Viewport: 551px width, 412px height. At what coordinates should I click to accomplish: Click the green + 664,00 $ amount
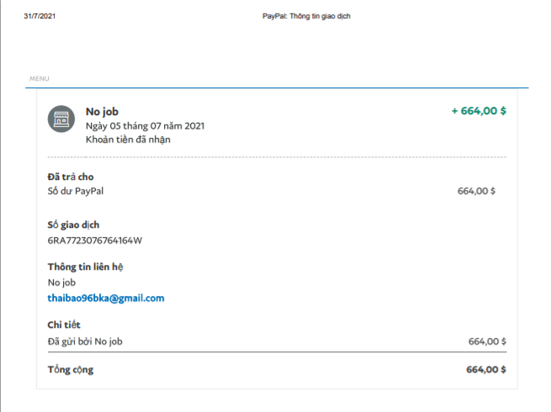pos(479,111)
